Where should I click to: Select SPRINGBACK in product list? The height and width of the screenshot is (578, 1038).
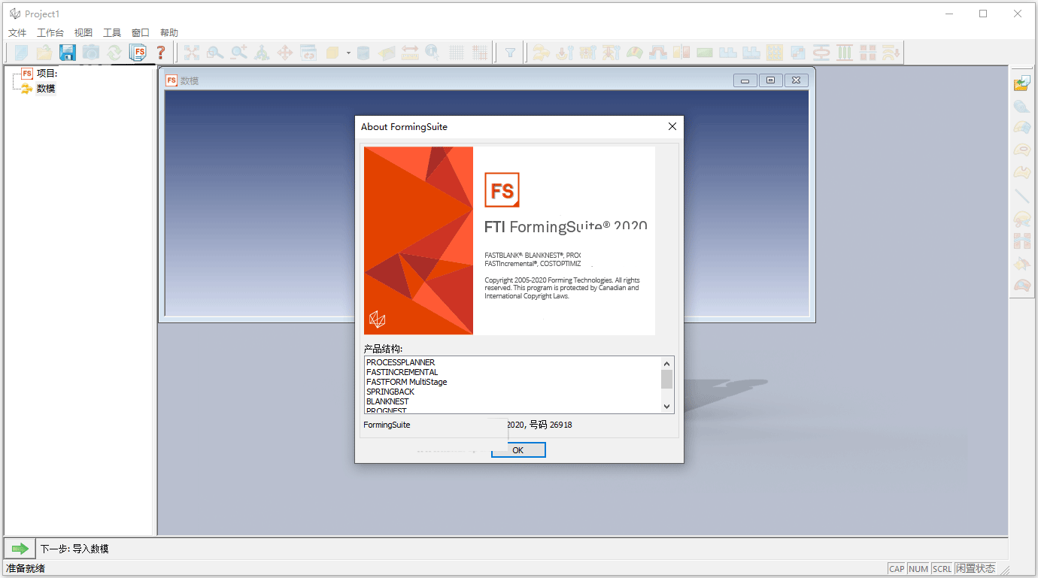coord(390,392)
